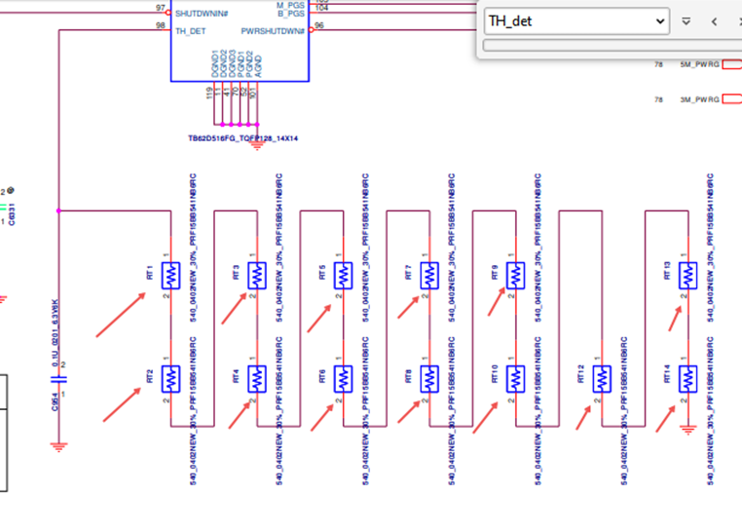Go to the previous search result

click(715, 20)
